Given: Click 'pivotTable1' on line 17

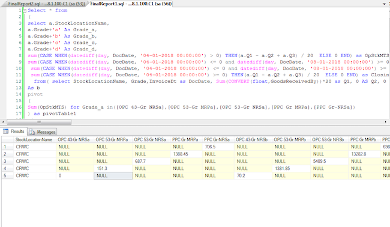Looking at the screenshot, I should 59,114.
